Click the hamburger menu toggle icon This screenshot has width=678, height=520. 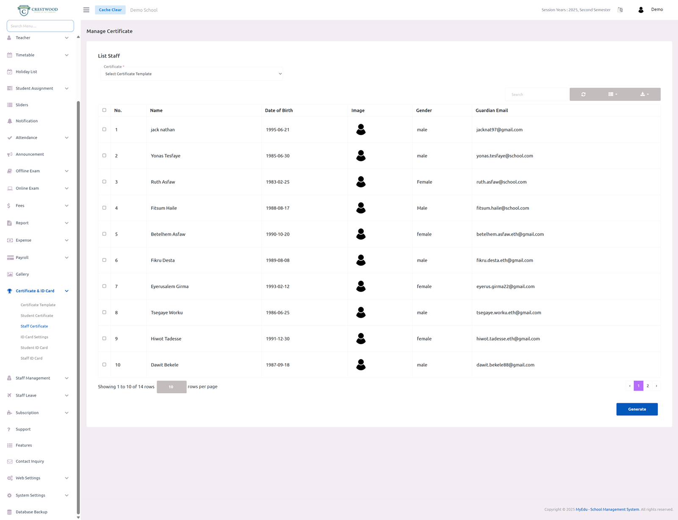click(86, 10)
